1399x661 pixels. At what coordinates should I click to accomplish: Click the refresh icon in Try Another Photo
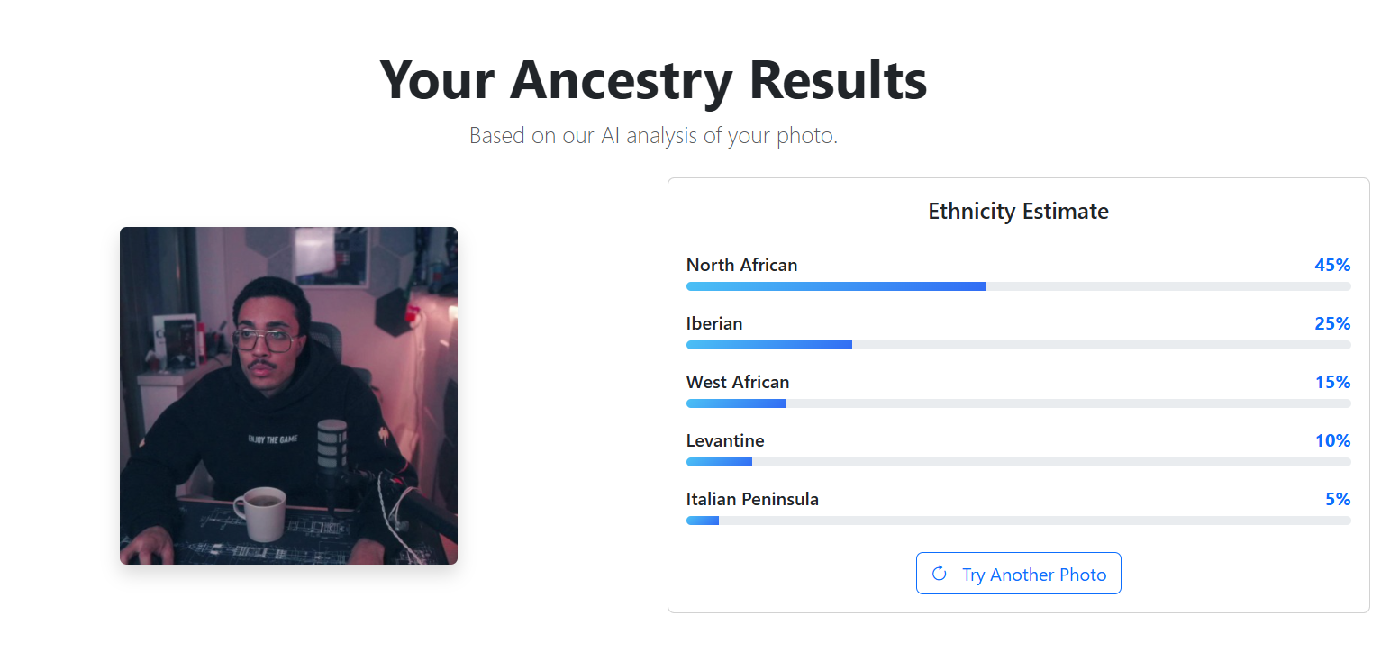click(x=939, y=574)
